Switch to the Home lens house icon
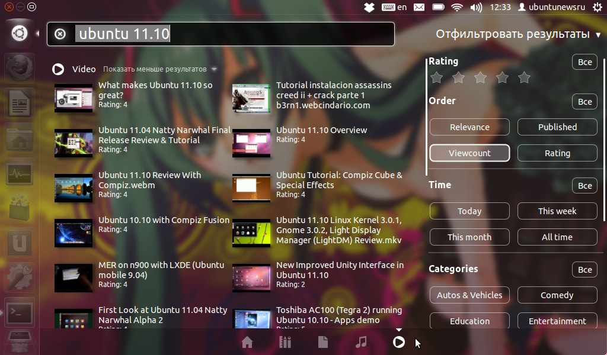 tap(247, 342)
